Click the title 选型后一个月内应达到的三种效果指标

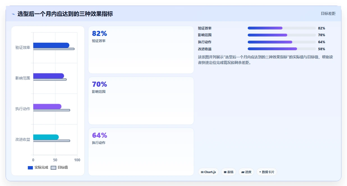(65, 14)
